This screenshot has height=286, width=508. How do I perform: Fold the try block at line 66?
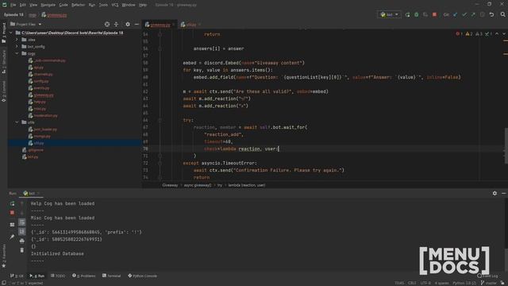[160, 120]
